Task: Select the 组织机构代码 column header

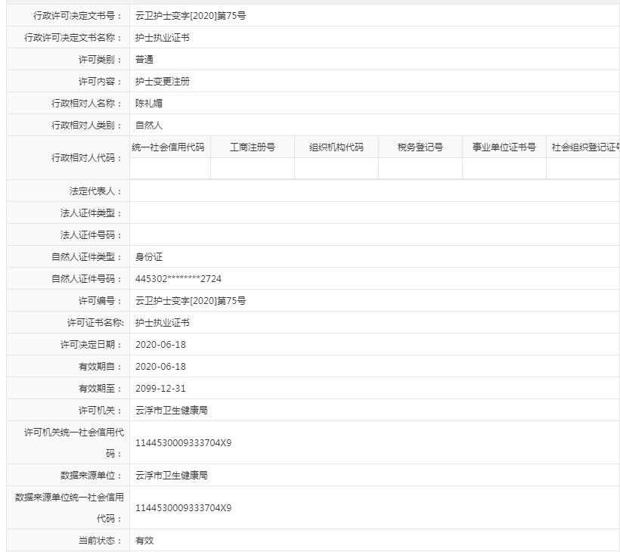Action: (335, 147)
